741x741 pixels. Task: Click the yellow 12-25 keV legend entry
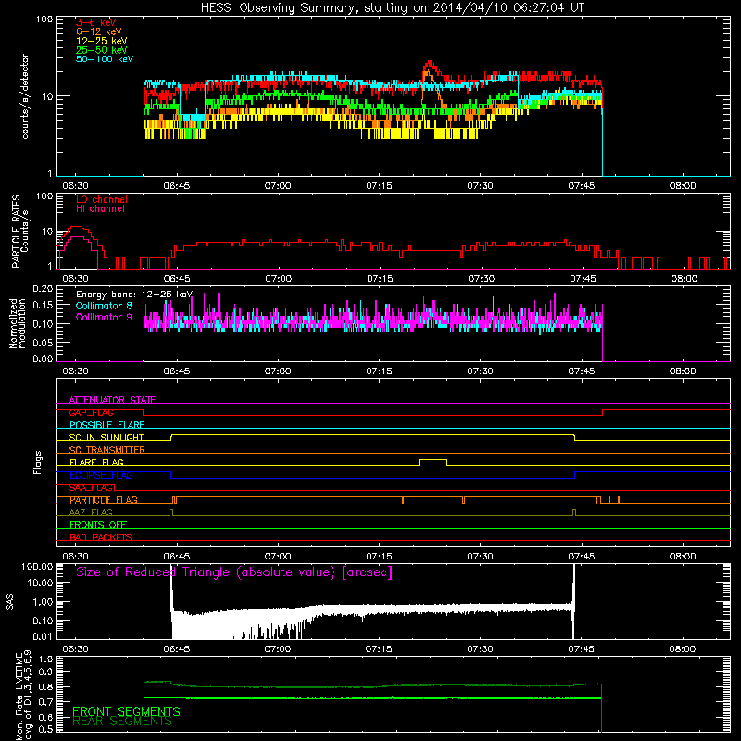102,41
